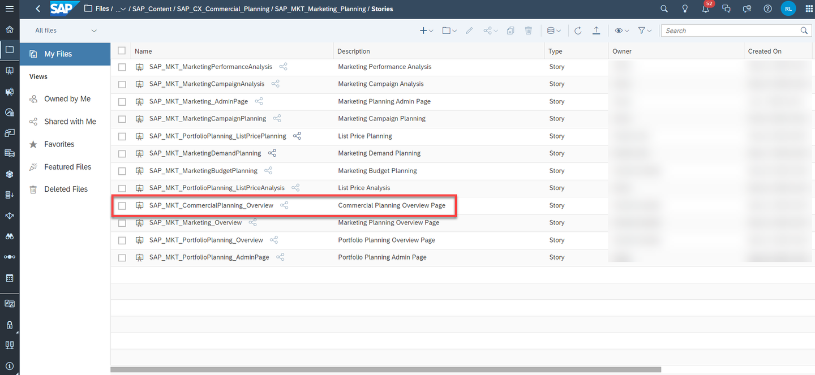Screen dimensions: 815x375
Task: Open the filter funnel dropdown
Action: tap(645, 31)
